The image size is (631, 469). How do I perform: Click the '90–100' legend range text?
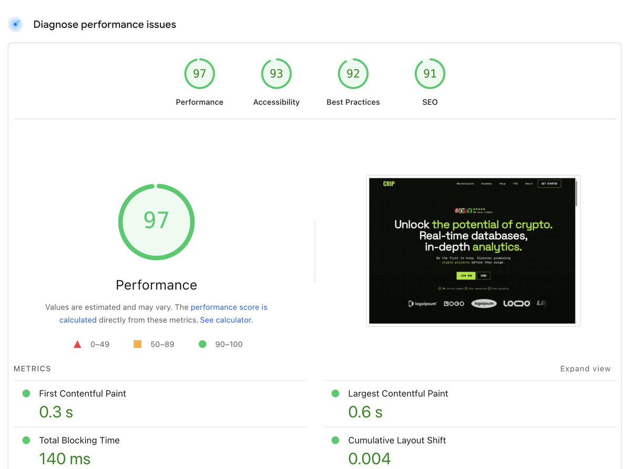[x=229, y=344]
